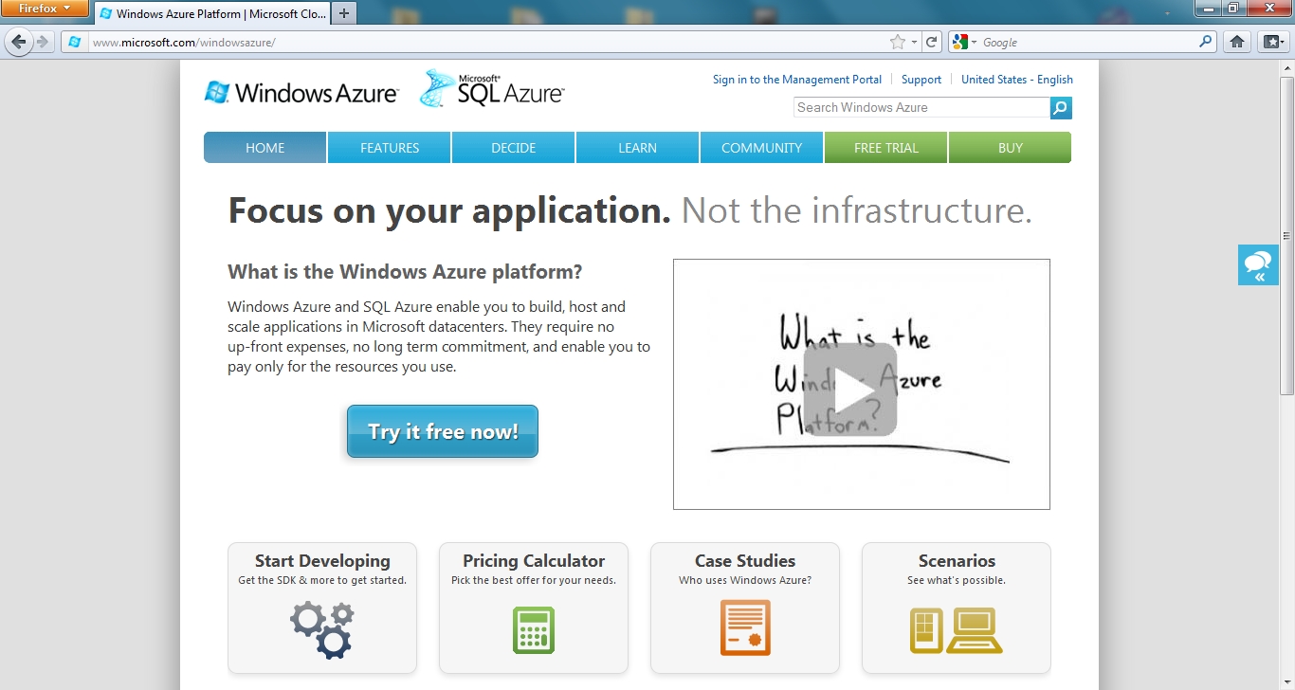Follow the Sign in to the Management Portal link
Viewport: 1295px width, 690px height.
(x=796, y=80)
